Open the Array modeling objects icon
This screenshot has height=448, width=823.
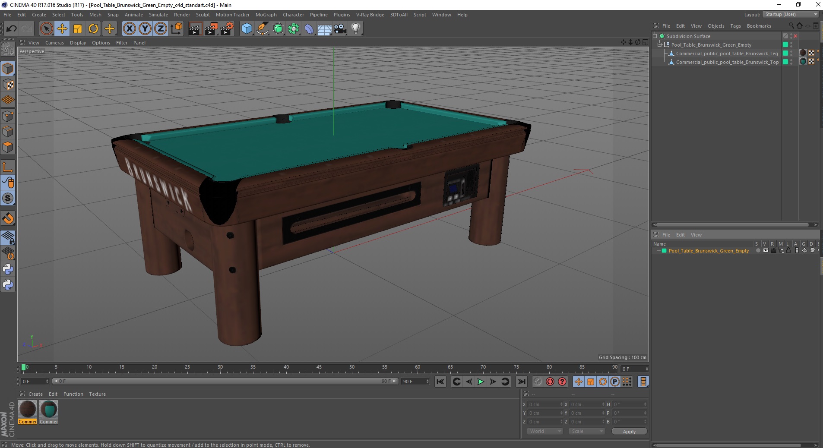(294, 29)
